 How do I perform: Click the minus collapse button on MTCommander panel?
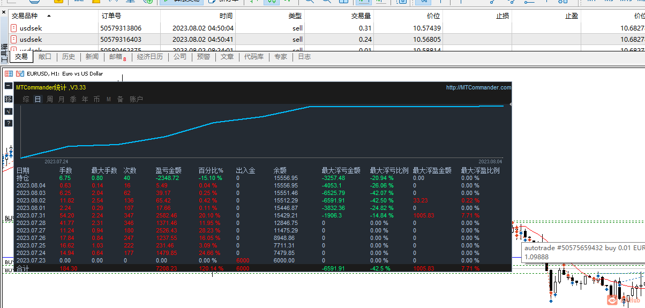pos(8,86)
